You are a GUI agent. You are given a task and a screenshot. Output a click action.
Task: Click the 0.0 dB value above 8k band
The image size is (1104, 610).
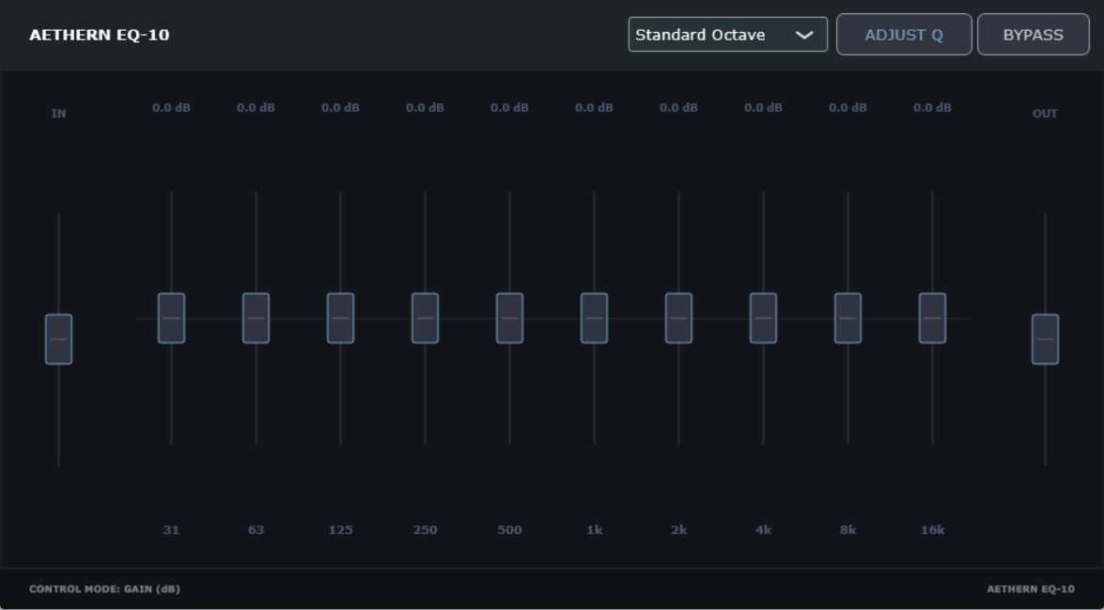pos(847,108)
